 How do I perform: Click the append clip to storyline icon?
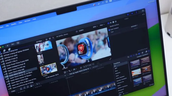28,87
